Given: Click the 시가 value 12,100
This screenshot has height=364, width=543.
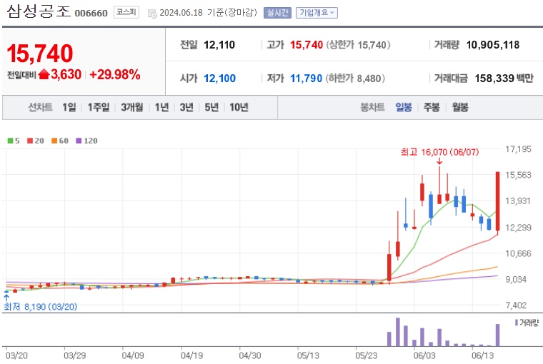Looking at the screenshot, I should (219, 79).
